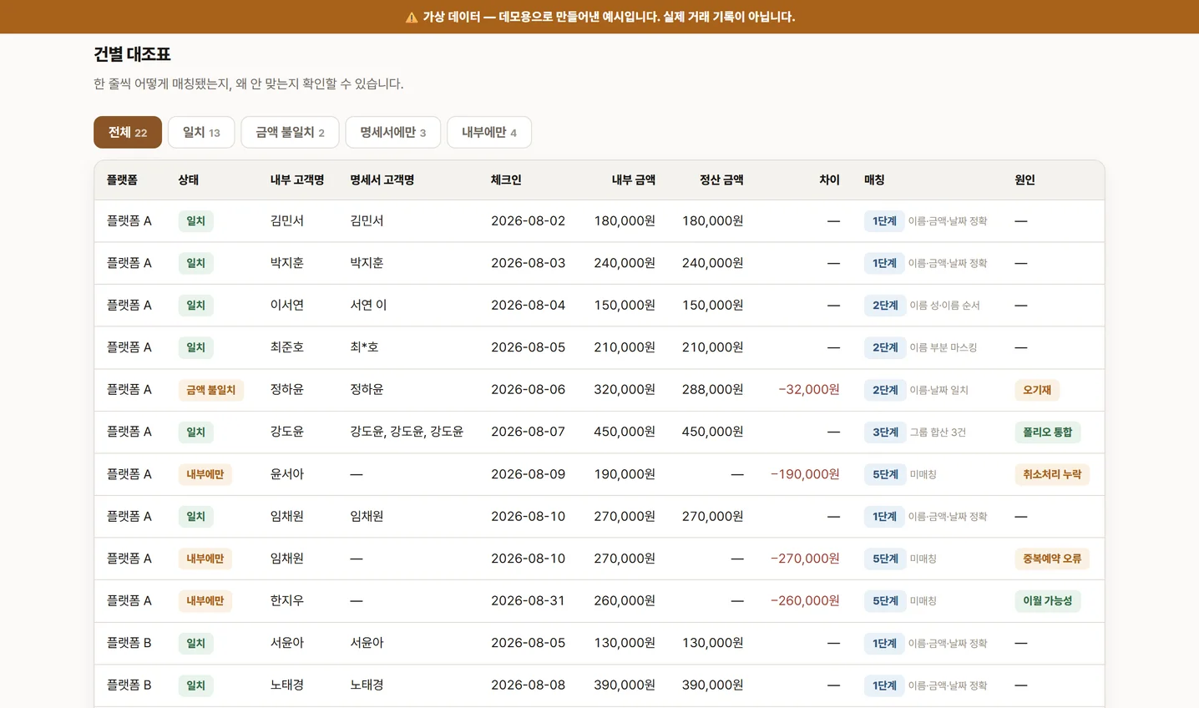This screenshot has height=708, width=1199.
Task: Click the 명세서 고객명 column header
Action: point(382,180)
